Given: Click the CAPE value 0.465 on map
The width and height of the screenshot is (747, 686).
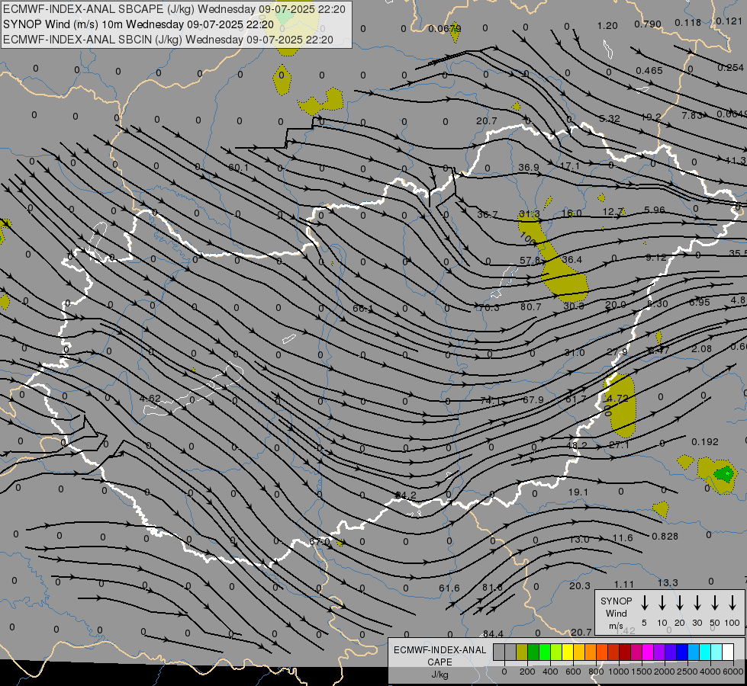Looking at the screenshot, I should click(x=649, y=71).
